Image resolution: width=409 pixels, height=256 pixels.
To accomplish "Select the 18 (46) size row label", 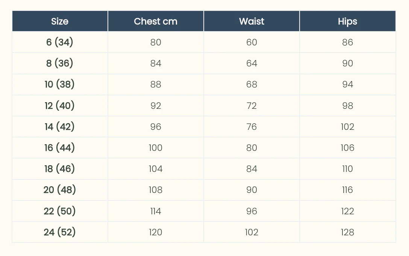I will coord(60,169).
